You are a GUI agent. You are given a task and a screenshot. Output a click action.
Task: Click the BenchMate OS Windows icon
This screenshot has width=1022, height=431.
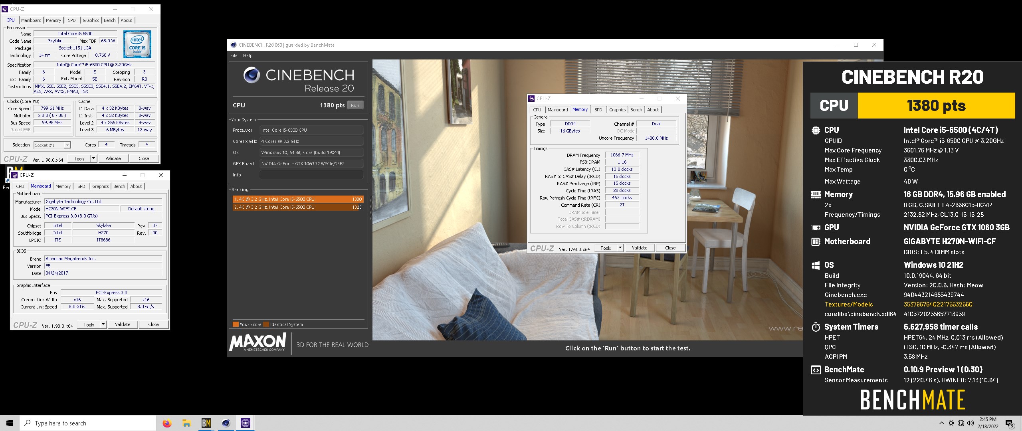816,265
